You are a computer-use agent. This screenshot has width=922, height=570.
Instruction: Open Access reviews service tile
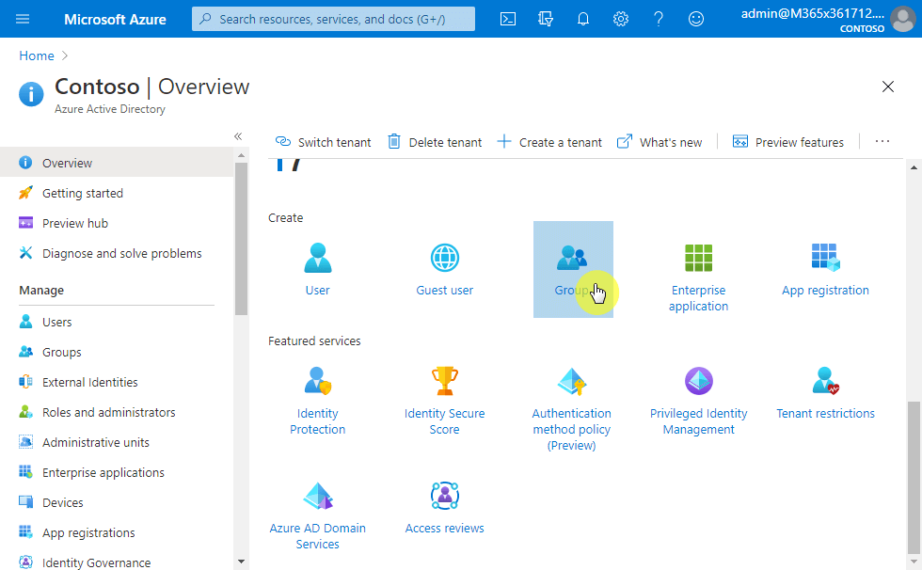[x=444, y=508]
